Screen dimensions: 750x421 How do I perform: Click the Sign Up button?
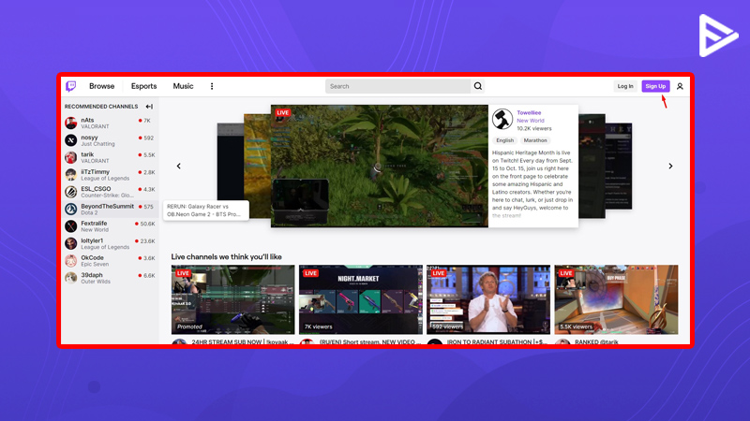[655, 86]
